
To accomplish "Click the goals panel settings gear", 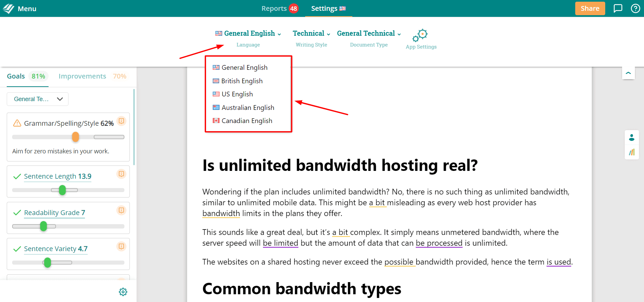I will (x=123, y=292).
